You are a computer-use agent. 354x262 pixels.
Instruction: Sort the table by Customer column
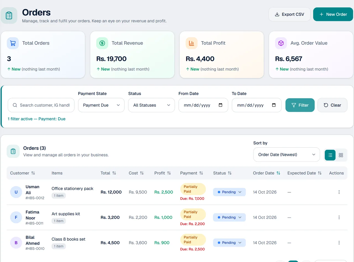(23, 173)
